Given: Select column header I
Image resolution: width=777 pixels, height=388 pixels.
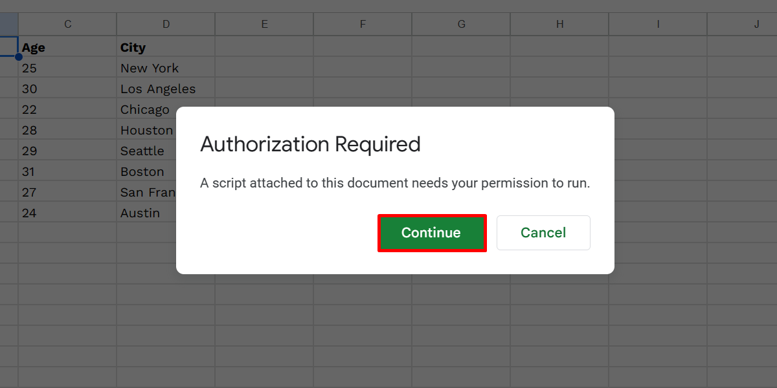Looking at the screenshot, I should [658, 23].
